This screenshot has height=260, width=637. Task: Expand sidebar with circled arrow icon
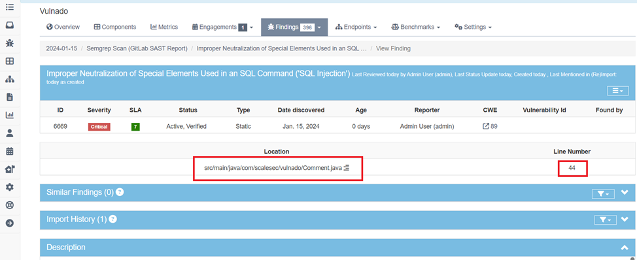(x=10, y=223)
